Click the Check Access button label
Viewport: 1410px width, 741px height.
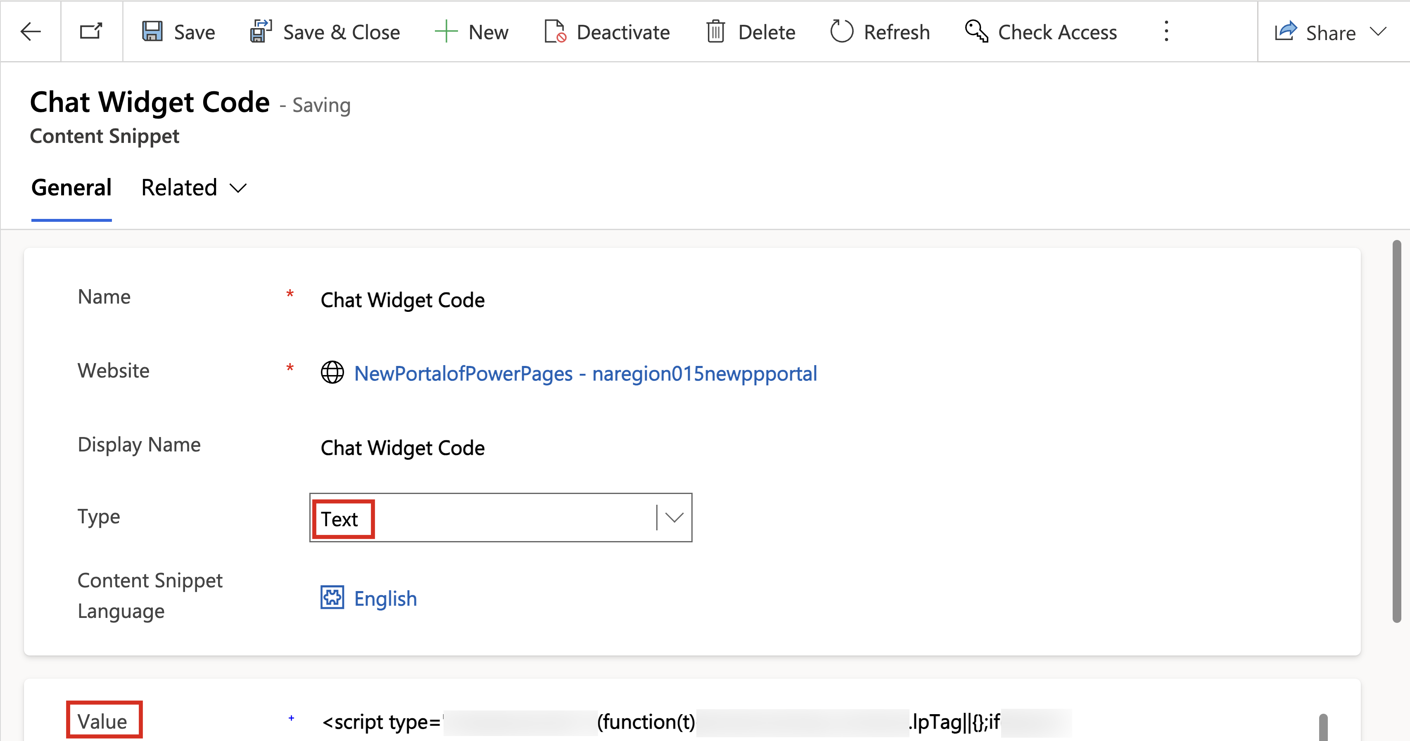1057,32
